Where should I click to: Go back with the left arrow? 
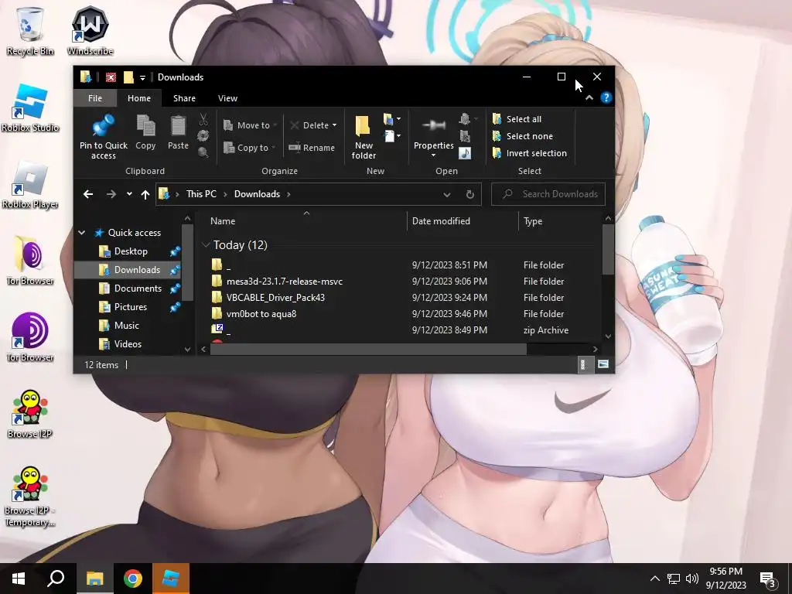point(88,194)
